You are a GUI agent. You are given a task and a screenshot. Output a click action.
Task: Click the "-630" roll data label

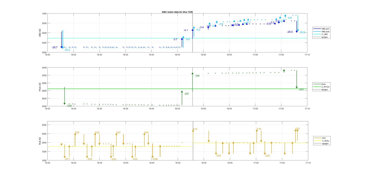pos(113,159)
